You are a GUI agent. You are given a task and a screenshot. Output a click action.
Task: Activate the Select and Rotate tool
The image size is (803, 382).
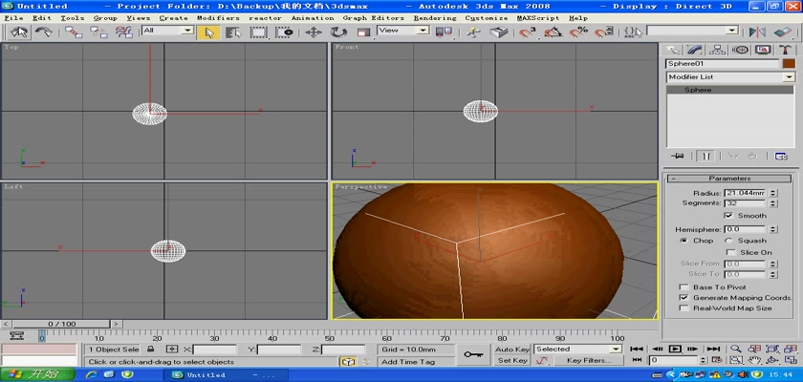point(338,32)
